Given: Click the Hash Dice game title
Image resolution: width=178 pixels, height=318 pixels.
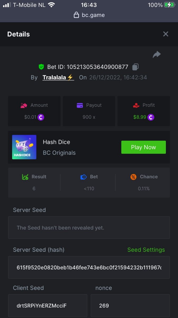Looking at the screenshot, I should coord(56,142).
